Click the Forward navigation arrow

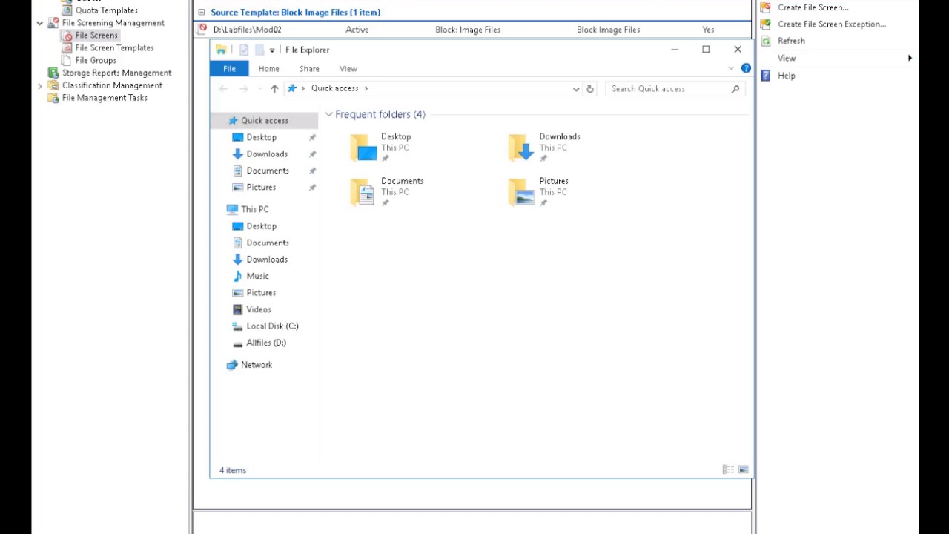[243, 88]
